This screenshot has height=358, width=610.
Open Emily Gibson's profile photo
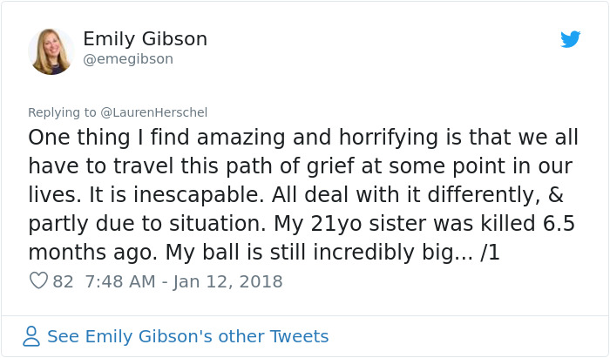click(x=51, y=51)
